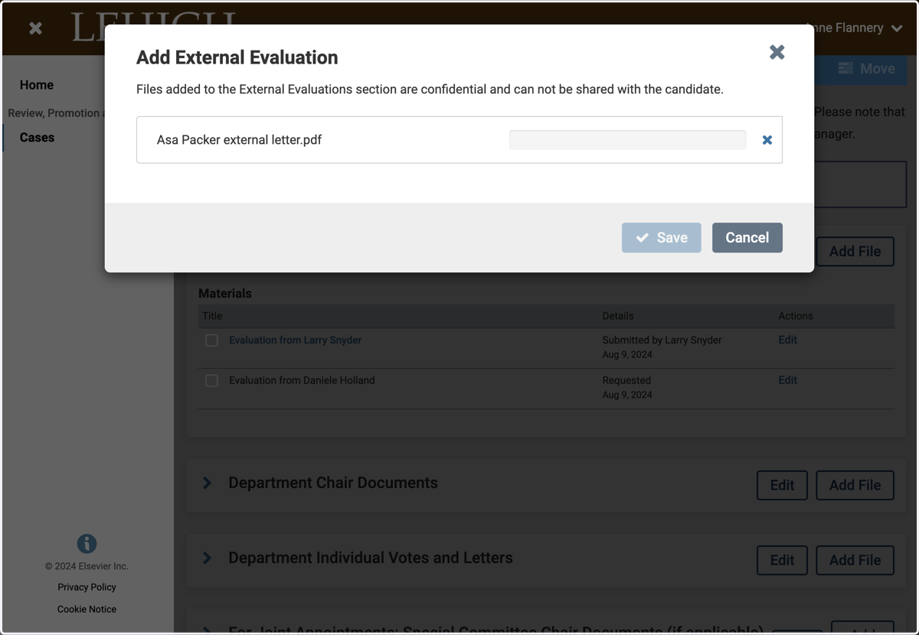Screen dimensions: 919x635
Task: Edit the Daniele Holland evaluation row
Action: click(x=787, y=379)
